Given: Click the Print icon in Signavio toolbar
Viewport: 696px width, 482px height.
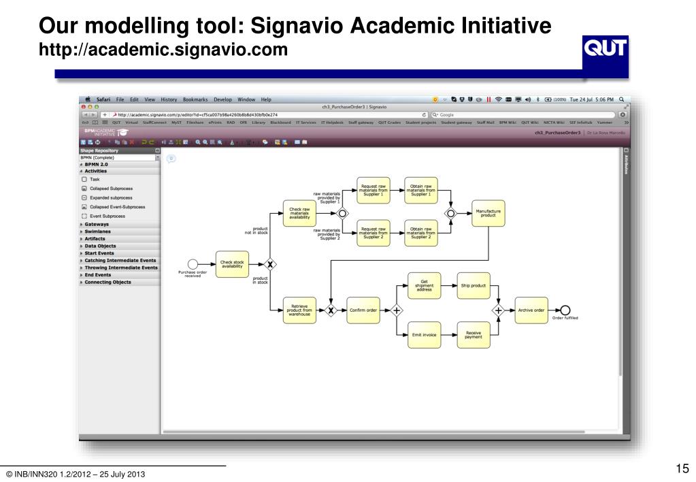Looking at the screenshot, I should tap(98, 142).
